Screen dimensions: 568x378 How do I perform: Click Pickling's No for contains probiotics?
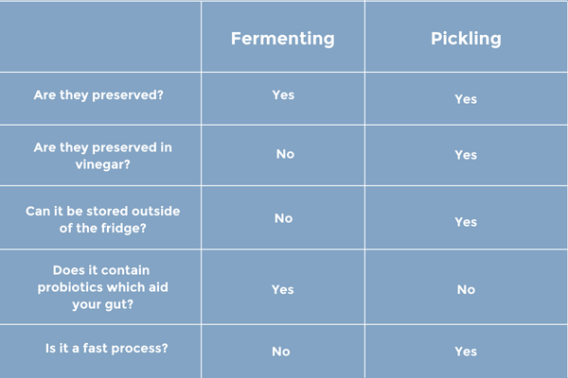(x=466, y=290)
